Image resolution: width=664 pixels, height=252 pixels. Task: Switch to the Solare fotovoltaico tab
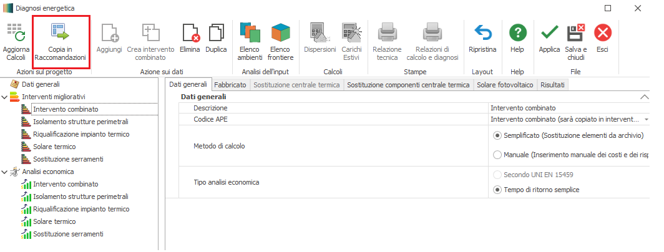tap(505, 85)
